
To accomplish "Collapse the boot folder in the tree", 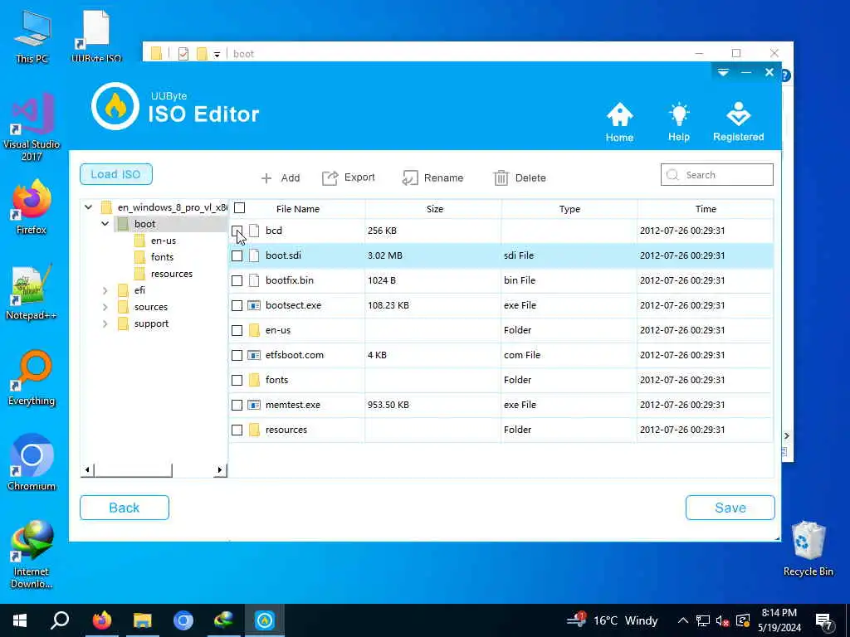I will tap(105, 223).
